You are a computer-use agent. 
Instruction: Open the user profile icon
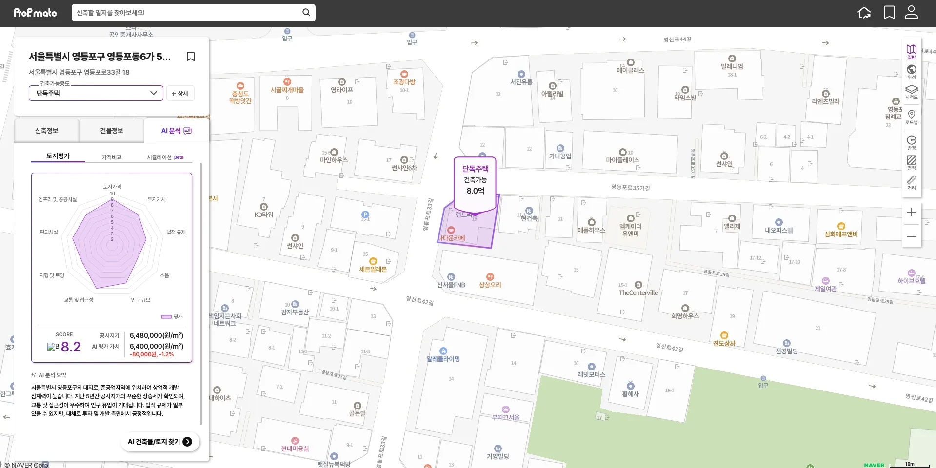(x=911, y=12)
